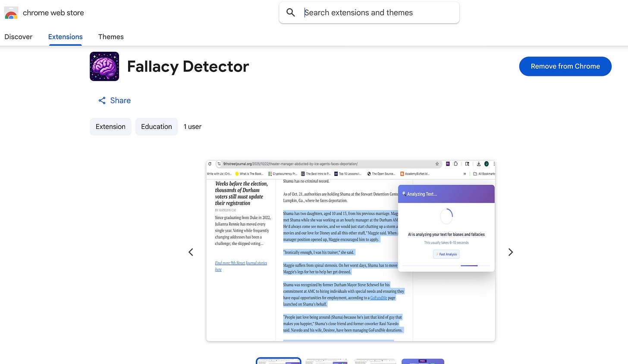Click the Chrome Web Store rainbow logo
The image size is (628, 364).
click(x=11, y=13)
